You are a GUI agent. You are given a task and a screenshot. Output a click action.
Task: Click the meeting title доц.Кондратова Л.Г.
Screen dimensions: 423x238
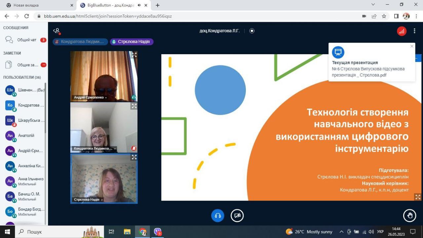coord(219,31)
